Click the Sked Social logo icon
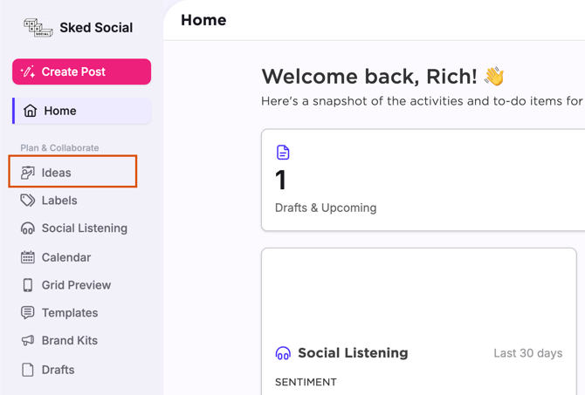 tap(38, 28)
